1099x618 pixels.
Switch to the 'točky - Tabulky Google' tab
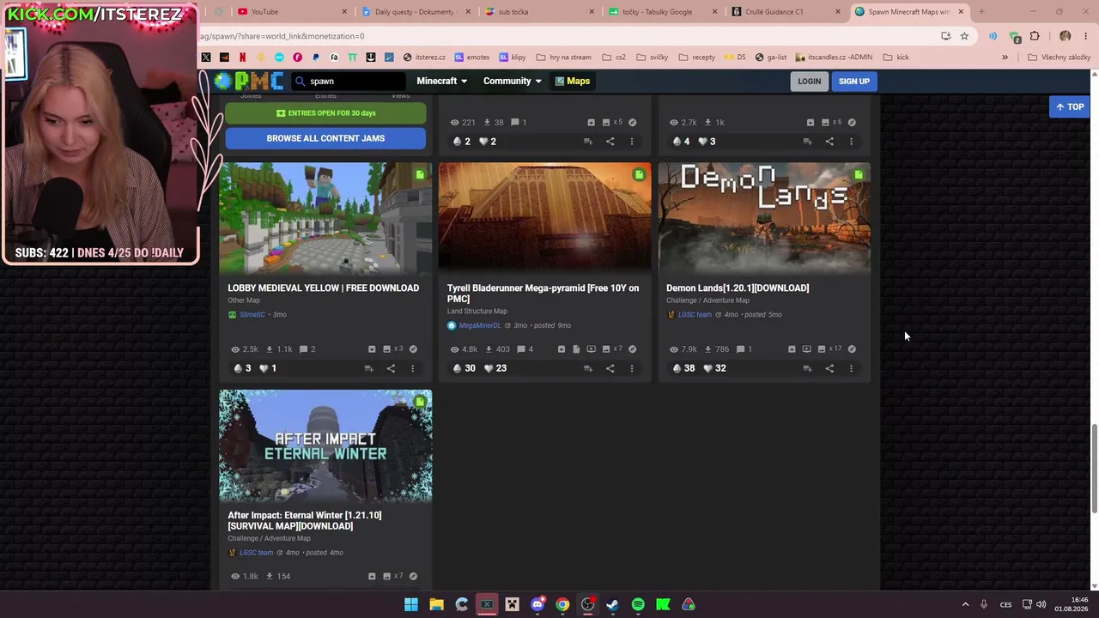click(662, 12)
